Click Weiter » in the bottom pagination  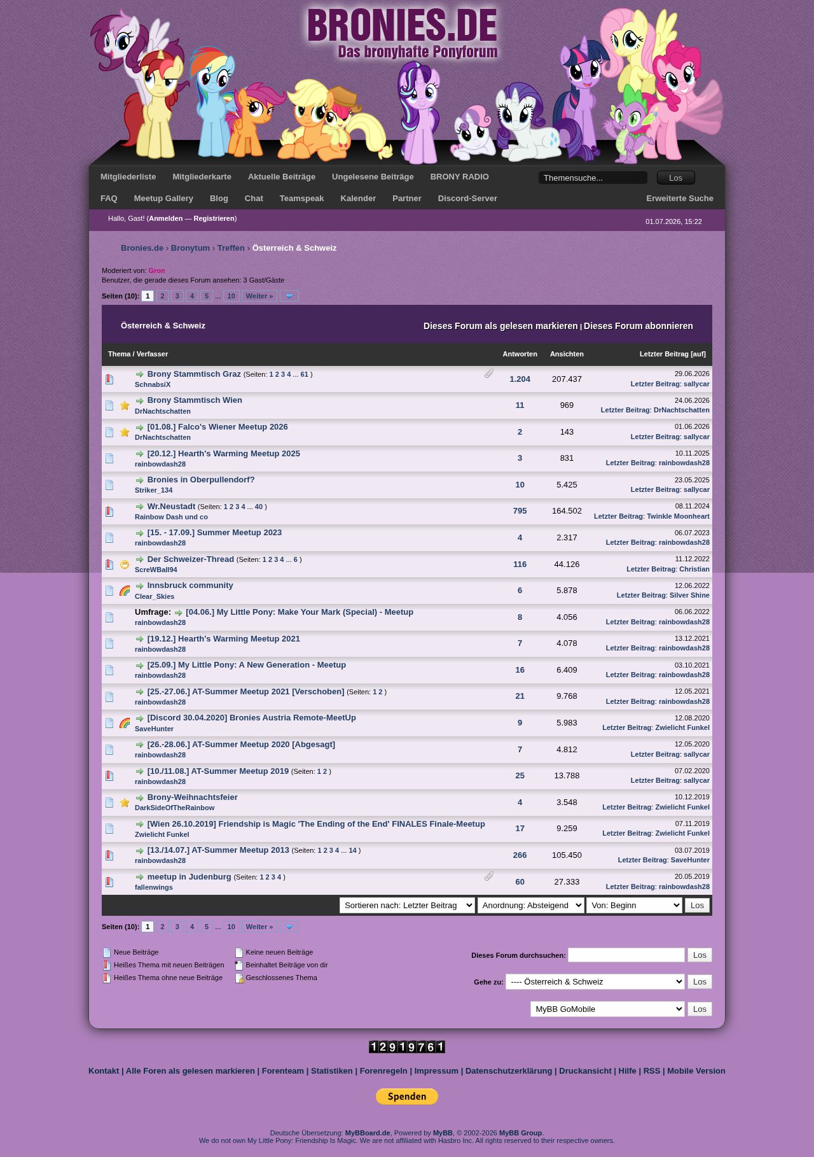(x=259, y=927)
